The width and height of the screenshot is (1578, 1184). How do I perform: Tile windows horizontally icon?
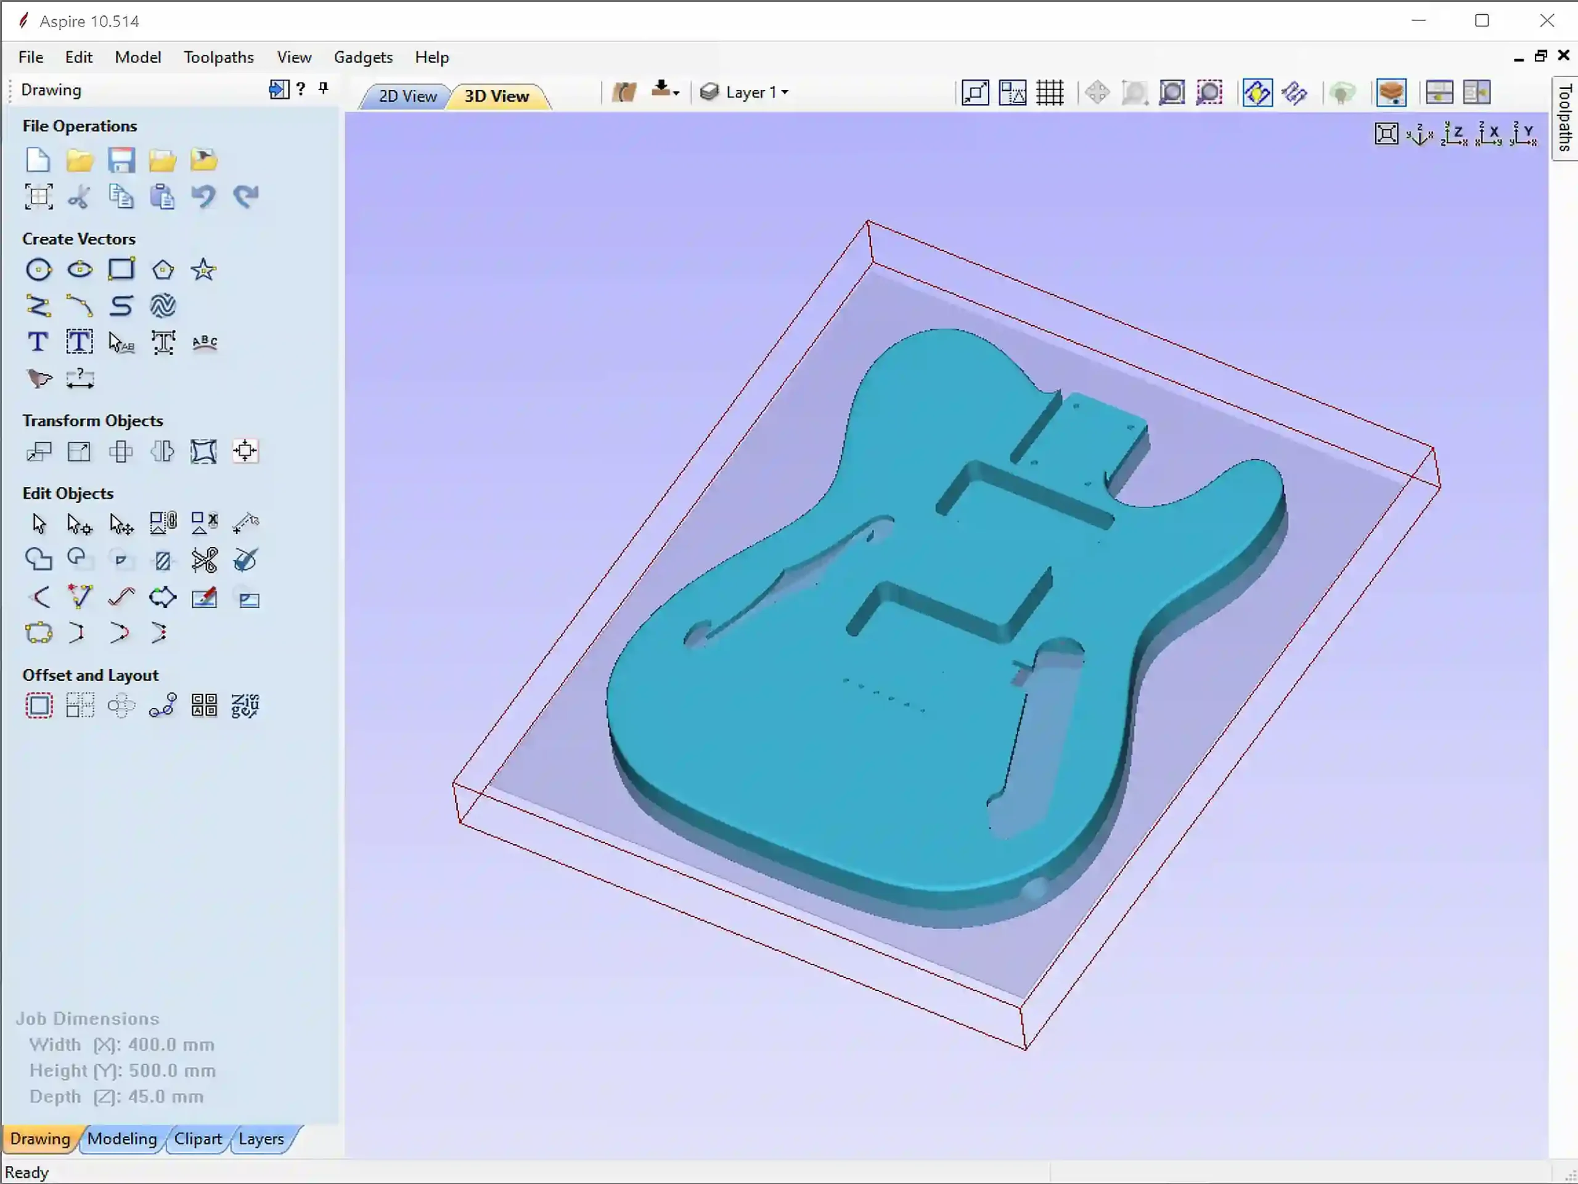coord(1439,92)
